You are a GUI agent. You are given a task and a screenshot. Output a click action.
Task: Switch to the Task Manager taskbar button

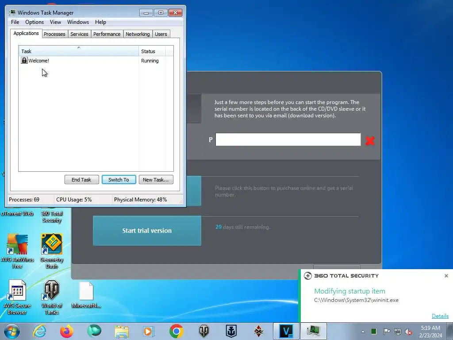313,331
